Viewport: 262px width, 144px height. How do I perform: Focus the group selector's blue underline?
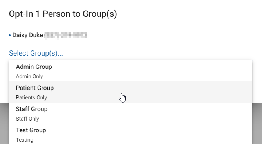[130, 60]
